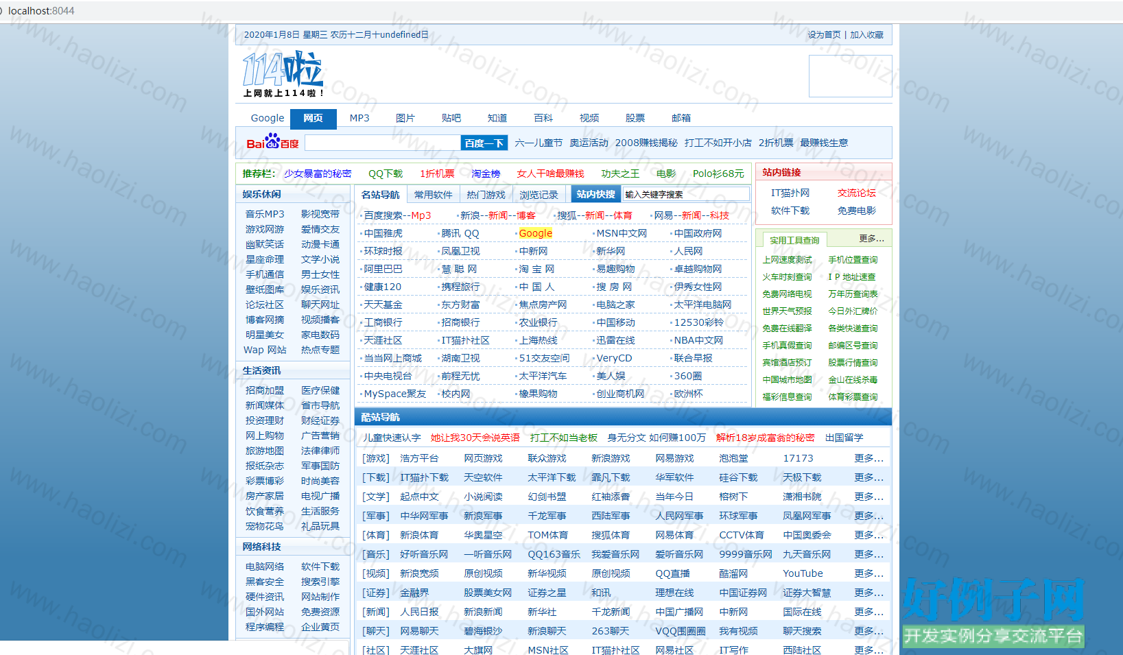Open the 少女暴富的秘密 recommended link

click(x=318, y=174)
